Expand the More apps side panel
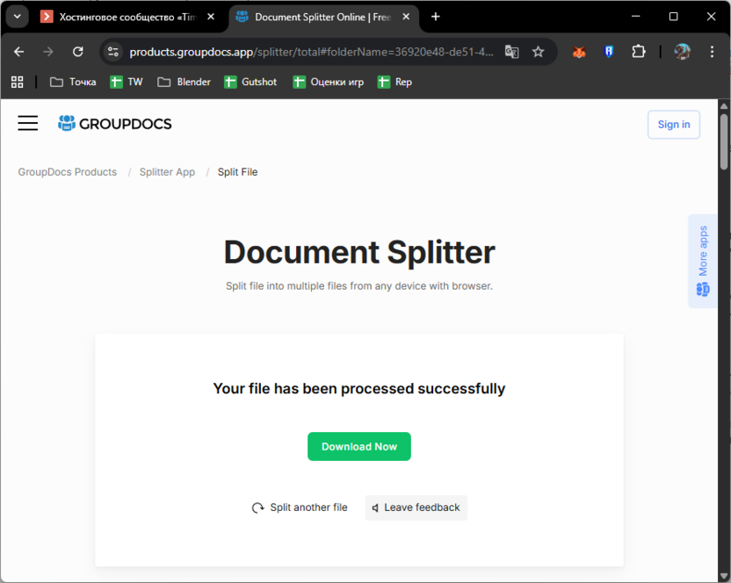The height and width of the screenshot is (583, 731). point(702,261)
